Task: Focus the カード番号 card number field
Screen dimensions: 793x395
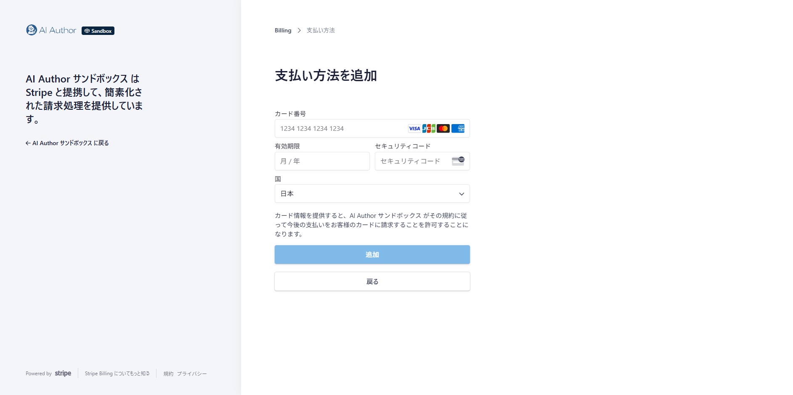Action: 341,129
